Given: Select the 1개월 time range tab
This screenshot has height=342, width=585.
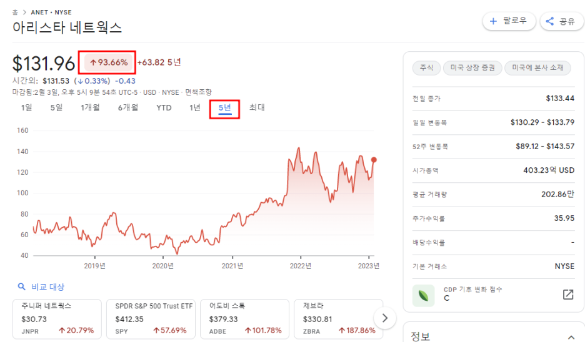Looking at the screenshot, I should 90,108.
